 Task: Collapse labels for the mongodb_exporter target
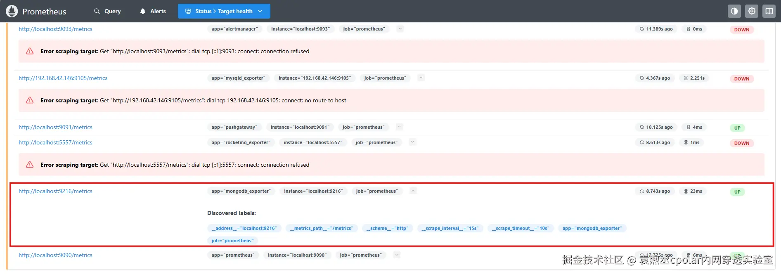coord(413,191)
